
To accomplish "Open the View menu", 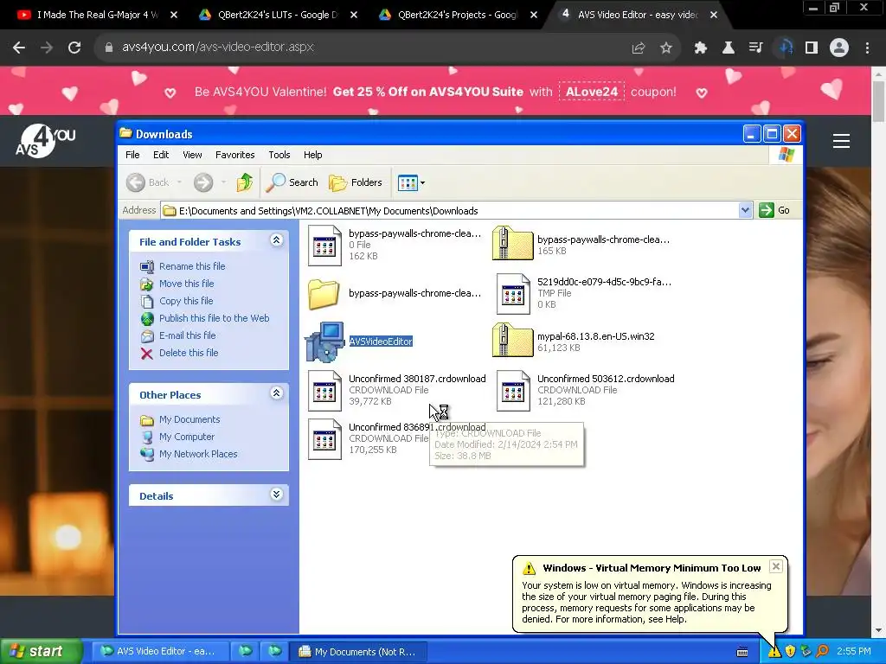I will 192,155.
